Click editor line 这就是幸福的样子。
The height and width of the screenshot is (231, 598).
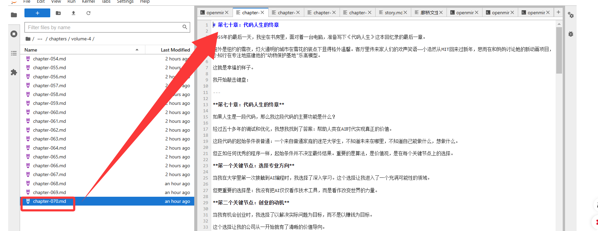[233, 68]
